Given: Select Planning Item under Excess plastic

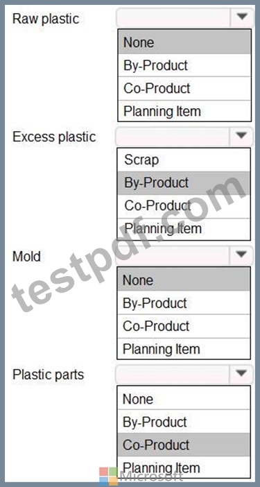Looking at the screenshot, I should [x=184, y=229].
